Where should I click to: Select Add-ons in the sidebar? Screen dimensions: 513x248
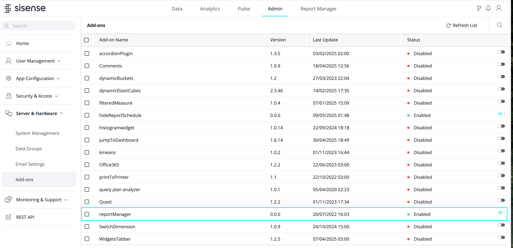(x=39, y=180)
